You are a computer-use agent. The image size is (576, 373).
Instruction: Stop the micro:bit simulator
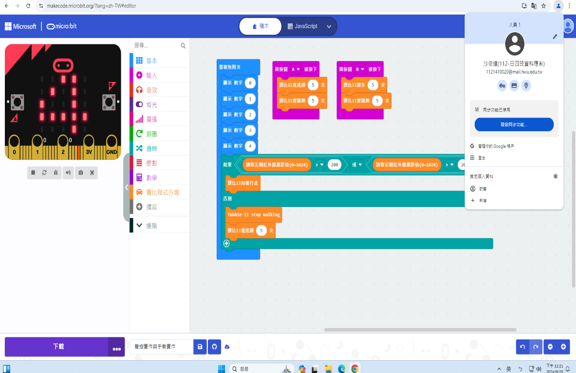tap(33, 173)
